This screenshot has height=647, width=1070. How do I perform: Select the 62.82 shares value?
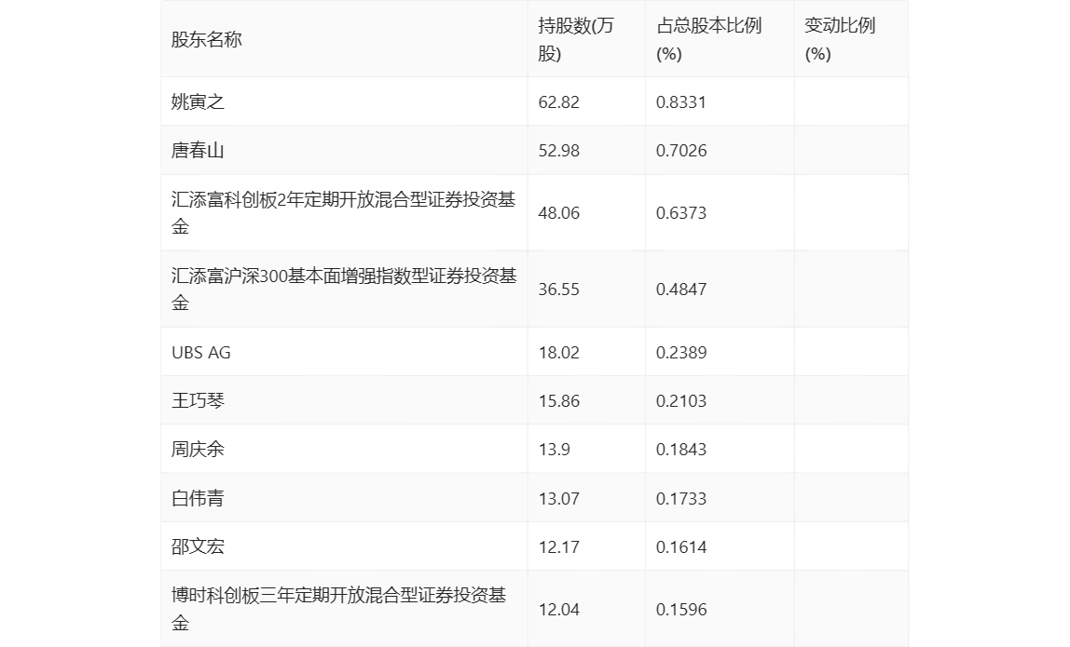point(558,102)
